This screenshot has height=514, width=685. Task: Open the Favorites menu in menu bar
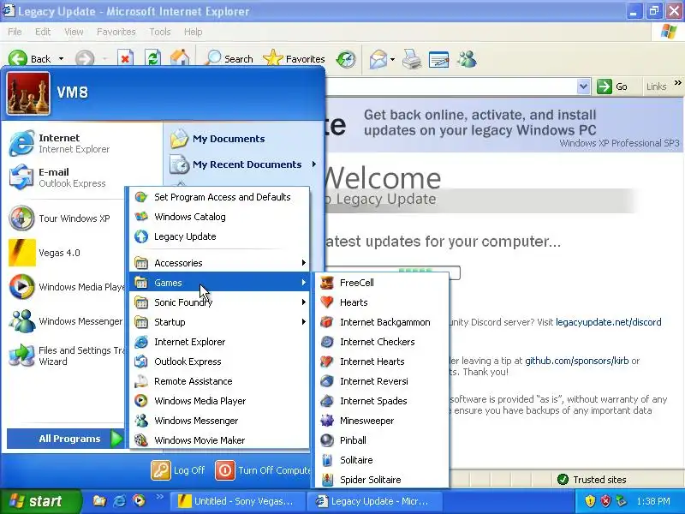coord(116,32)
